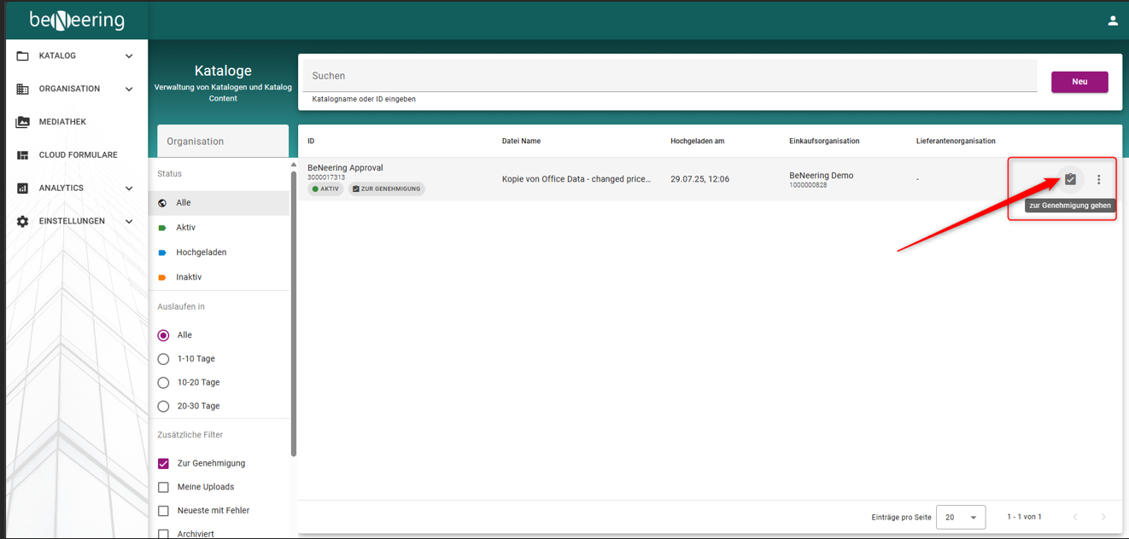Click the Einstellungen gear icon
Screen dimensions: 1129x539
tap(23, 222)
